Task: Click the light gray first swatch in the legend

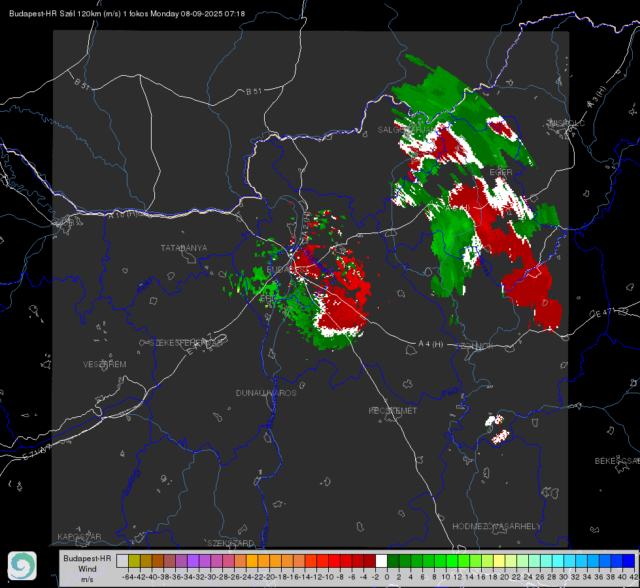Action: (122, 561)
